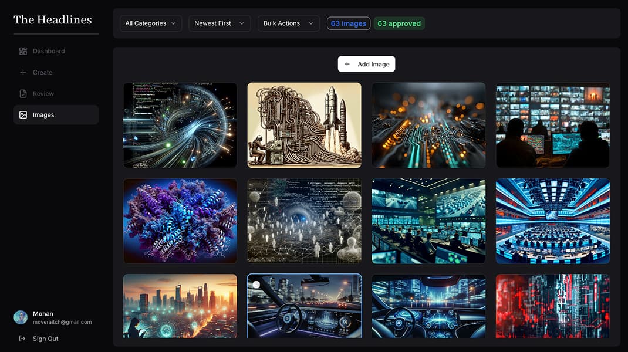Image resolution: width=628 pixels, height=352 pixels.
Task: Open the rocket launch collage thumbnail
Action: tap(304, 125)
